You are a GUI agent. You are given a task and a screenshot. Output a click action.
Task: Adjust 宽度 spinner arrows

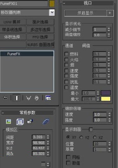[x=48, y=143]
